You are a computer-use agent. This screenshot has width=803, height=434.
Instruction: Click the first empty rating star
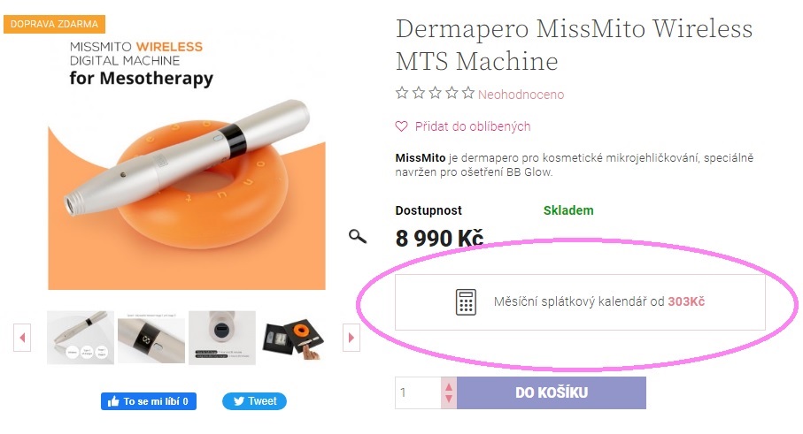402,93
